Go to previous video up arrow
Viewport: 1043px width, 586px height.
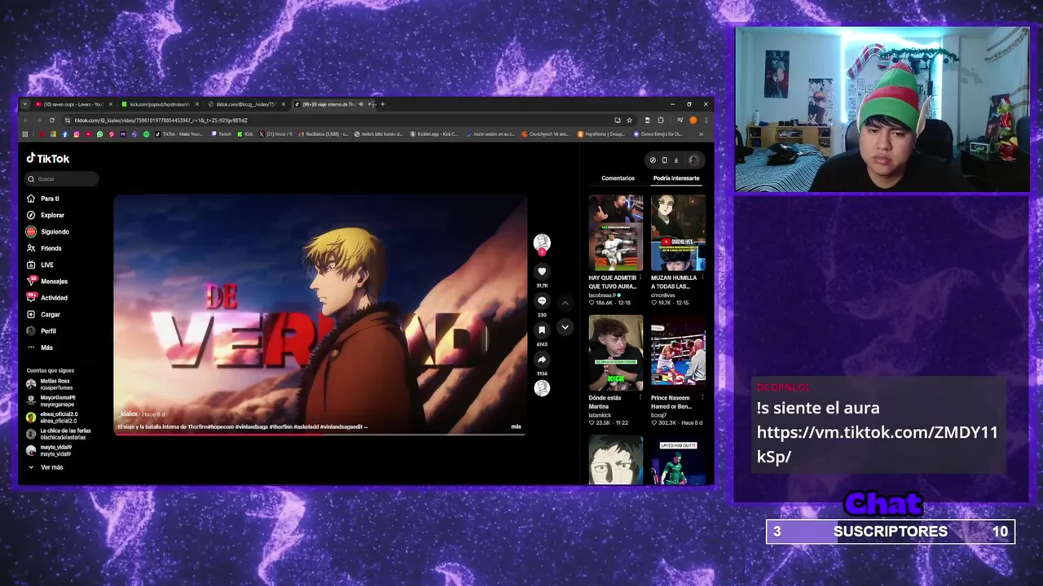click(x=565, y=303)
